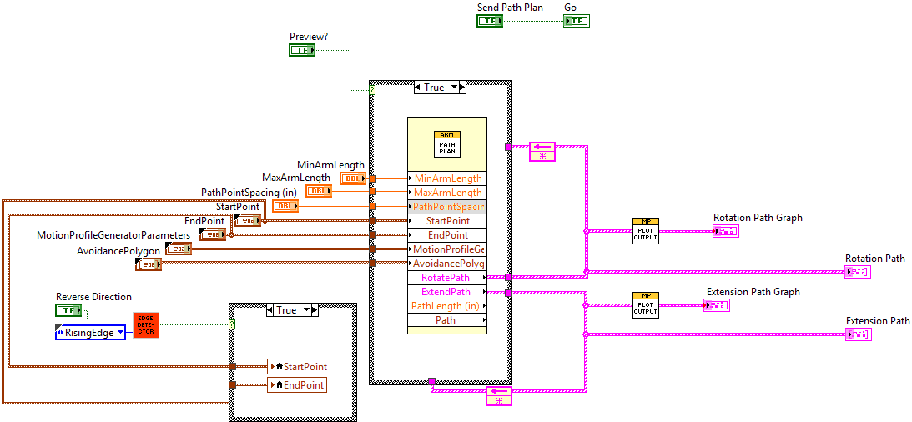Click the Rotation Path Graph indicator terminal
Image resolution: width=912 pixels, height=422 pixels.
pyautogui.click(x=725, y=231)
